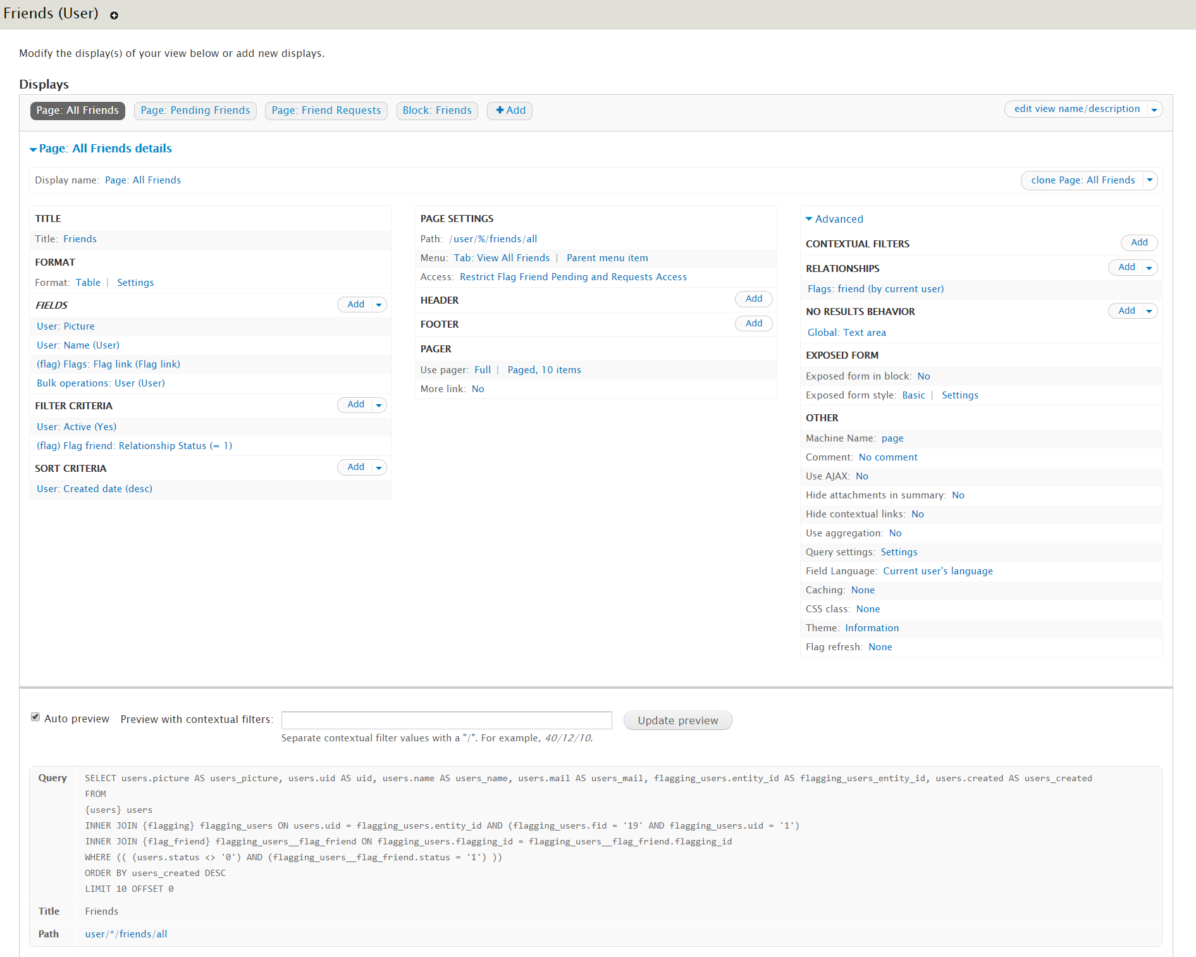Viewport: 1196px width, 957px height.
Task: Open the Filter Criteria Add dropdown arrow
Action: pyautogui.click(x=379, y=405)
